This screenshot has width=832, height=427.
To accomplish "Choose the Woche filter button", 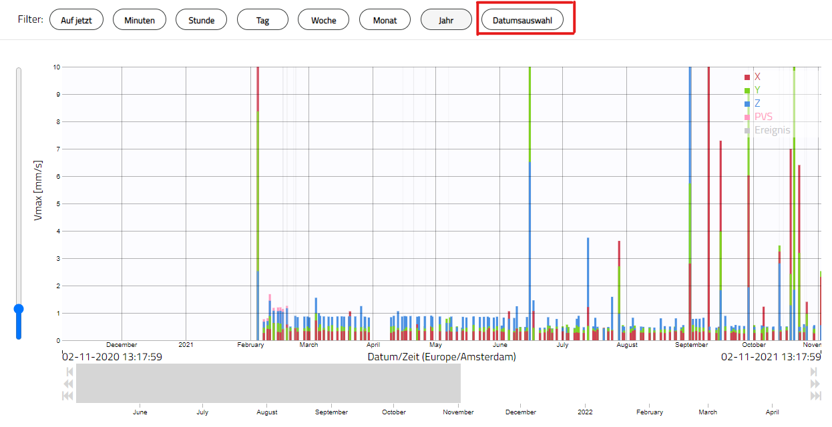I will pos(323,20).
